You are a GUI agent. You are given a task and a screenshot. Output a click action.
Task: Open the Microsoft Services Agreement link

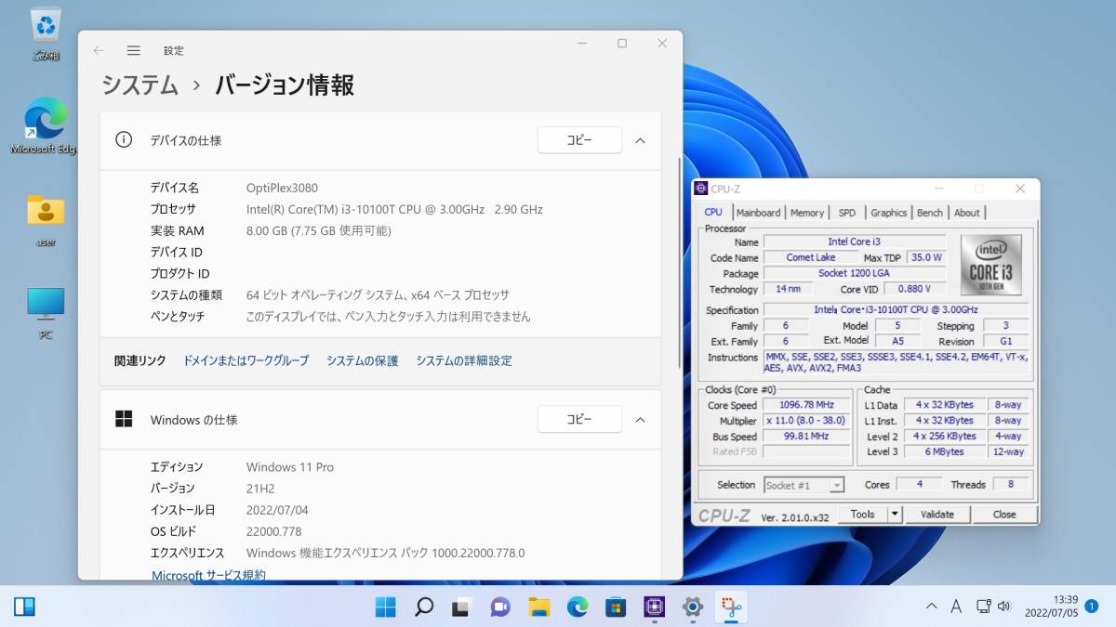[x=208, y=575]
